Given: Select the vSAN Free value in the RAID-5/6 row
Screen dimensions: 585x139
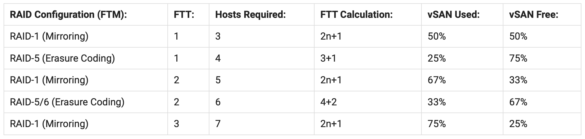Looking at the screenshot, I should point(518,102).
